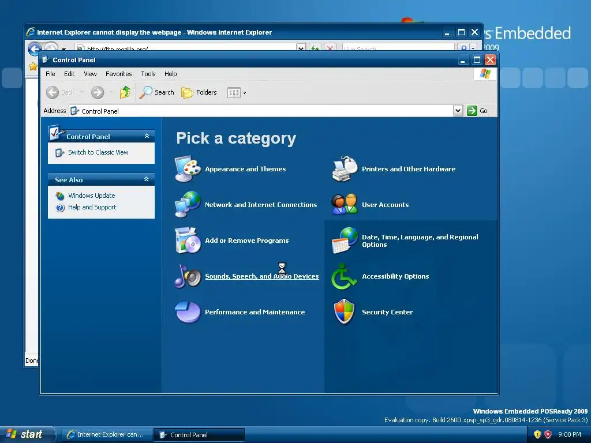Screen dimensions: 591x443
Task: Open Forward button history dropdown arrow
Action: click(111, 92)
